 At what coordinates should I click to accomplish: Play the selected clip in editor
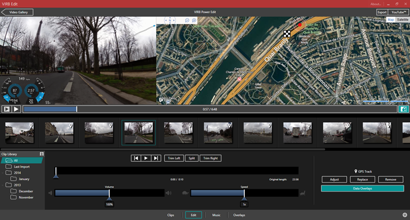click(x=146, y=158)
